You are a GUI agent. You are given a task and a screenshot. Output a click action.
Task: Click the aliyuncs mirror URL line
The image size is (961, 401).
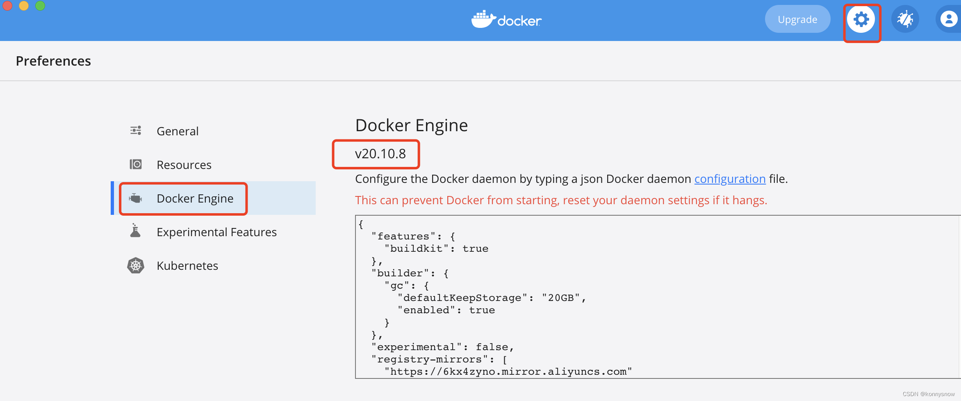[508, 371]
